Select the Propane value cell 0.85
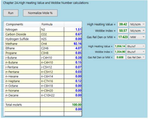This screenshot has height=119, width=148. point(73,53)
